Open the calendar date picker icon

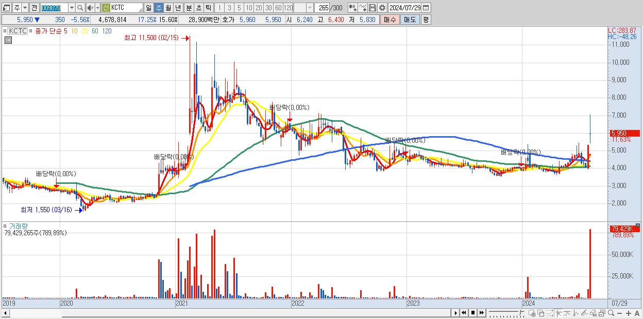[x=426, y=8]
